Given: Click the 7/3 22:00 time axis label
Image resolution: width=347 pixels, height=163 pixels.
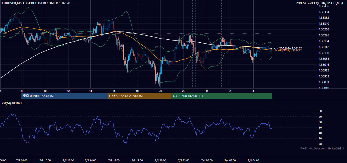Looking at the screenshot, I should click(184, 161).
